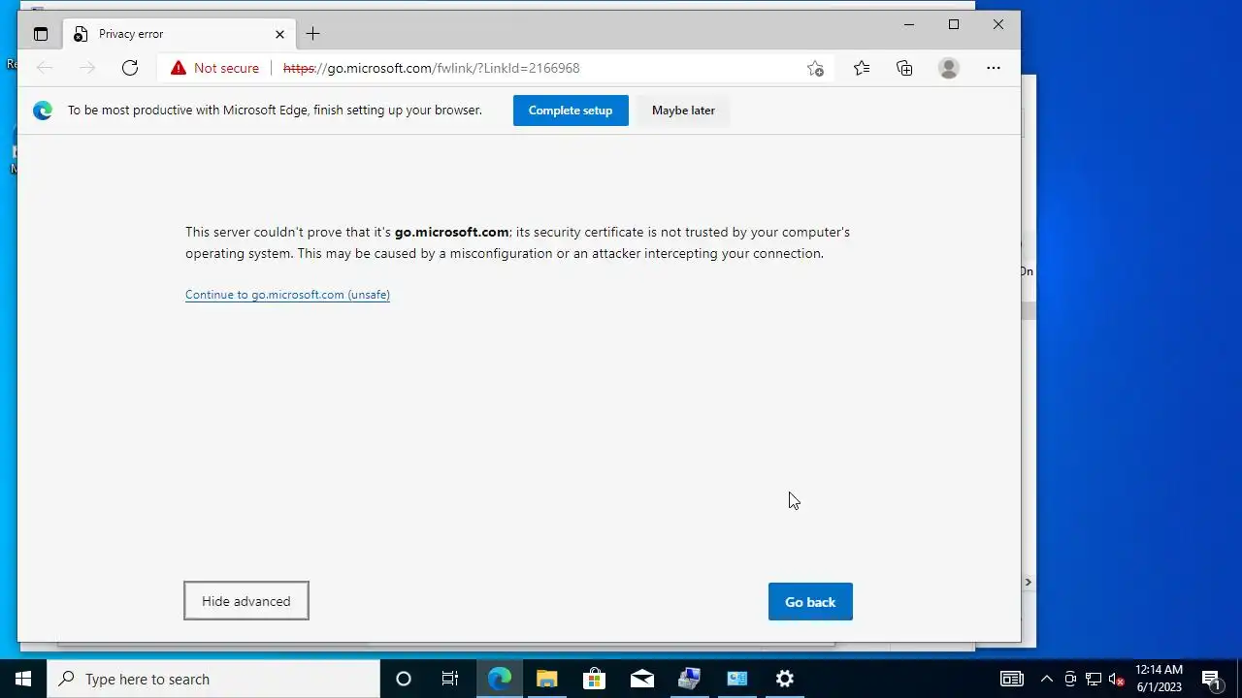
Task: Click the user profile avatar icon
Action: (949, 68)
